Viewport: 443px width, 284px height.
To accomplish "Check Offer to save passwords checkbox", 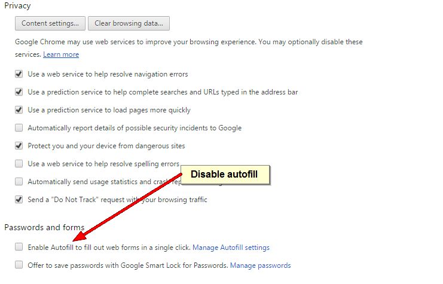I will (x=19, y=265).
